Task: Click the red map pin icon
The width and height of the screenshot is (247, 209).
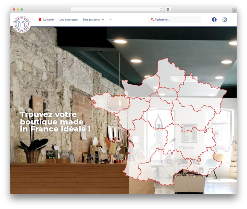Action: (40, 20)
